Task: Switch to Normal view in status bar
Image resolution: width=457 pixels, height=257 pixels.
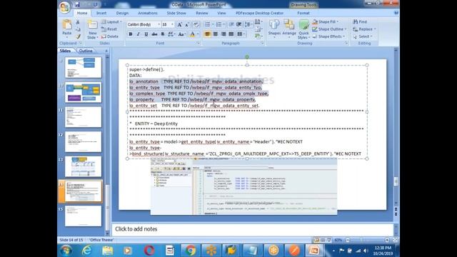Action: 316,240
